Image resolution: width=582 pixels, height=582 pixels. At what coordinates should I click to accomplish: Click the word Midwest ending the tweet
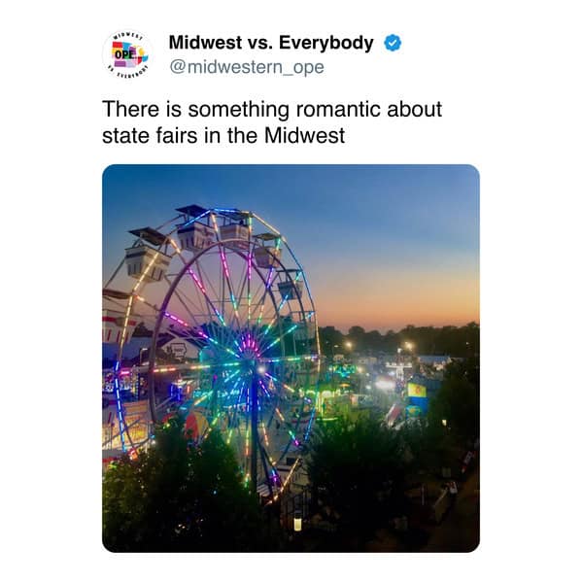(304, 135)
